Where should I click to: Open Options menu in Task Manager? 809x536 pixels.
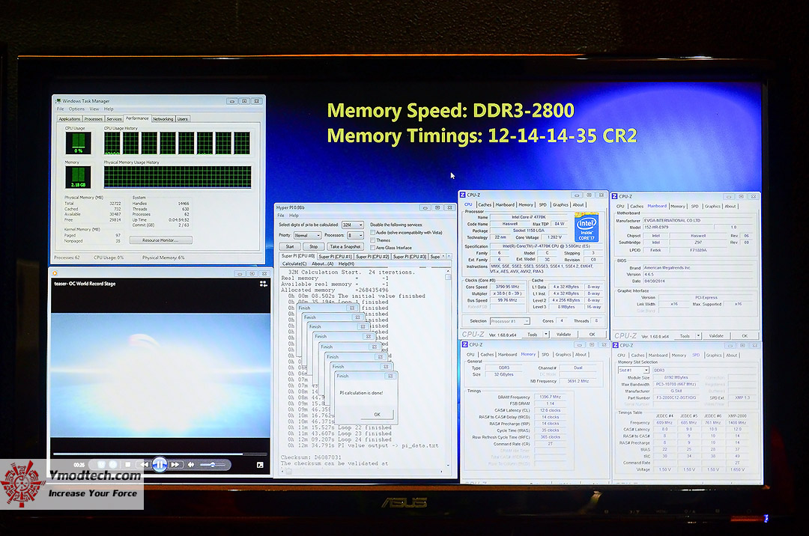click(x=76, y=109)
